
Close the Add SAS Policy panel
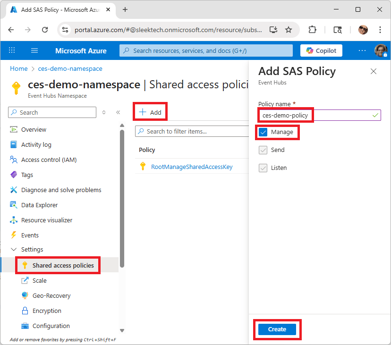(374, 71)
